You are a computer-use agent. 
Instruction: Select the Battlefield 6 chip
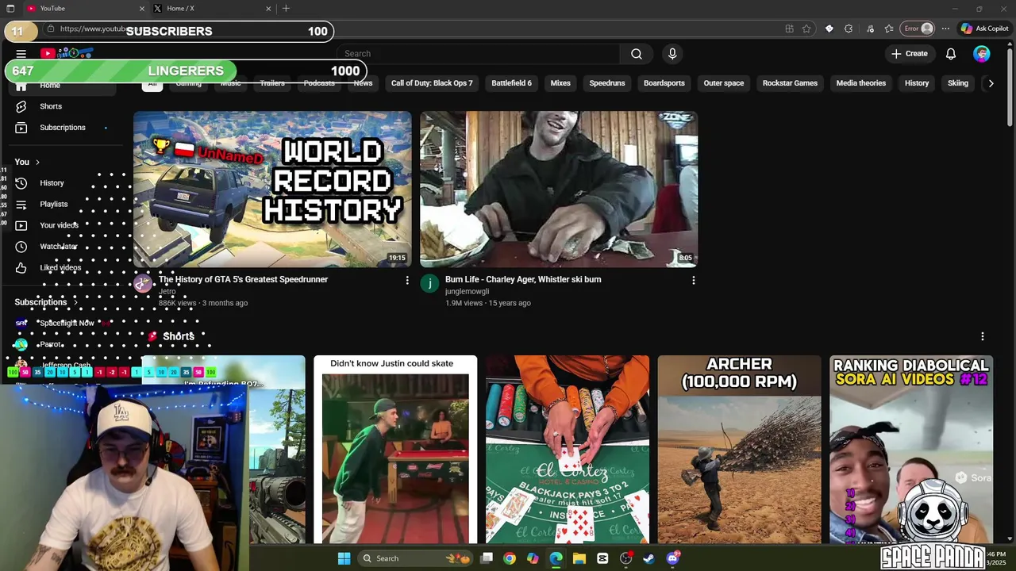(511, 83)
